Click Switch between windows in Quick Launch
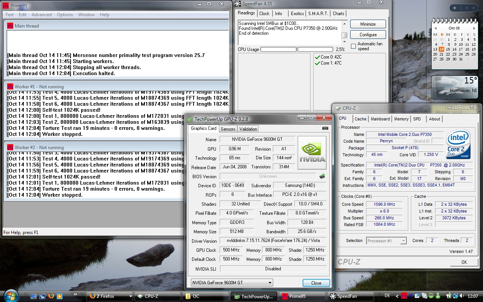The width and height of the screenshot is (483, 302). pos(42,296)
